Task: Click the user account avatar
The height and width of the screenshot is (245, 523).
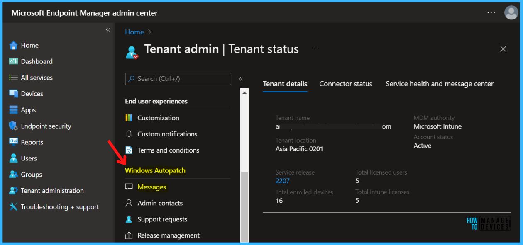Action: point(511,13)
